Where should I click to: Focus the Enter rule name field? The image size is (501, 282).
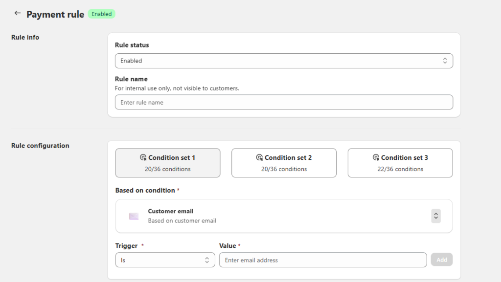pos(284,102)
